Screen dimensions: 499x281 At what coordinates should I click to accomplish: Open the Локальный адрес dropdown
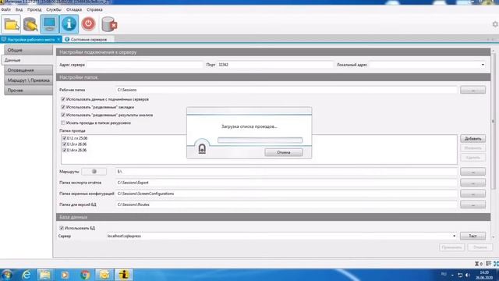(483, 65)
